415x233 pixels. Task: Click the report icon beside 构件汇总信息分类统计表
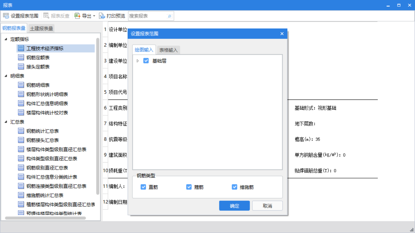coord(21,177)
